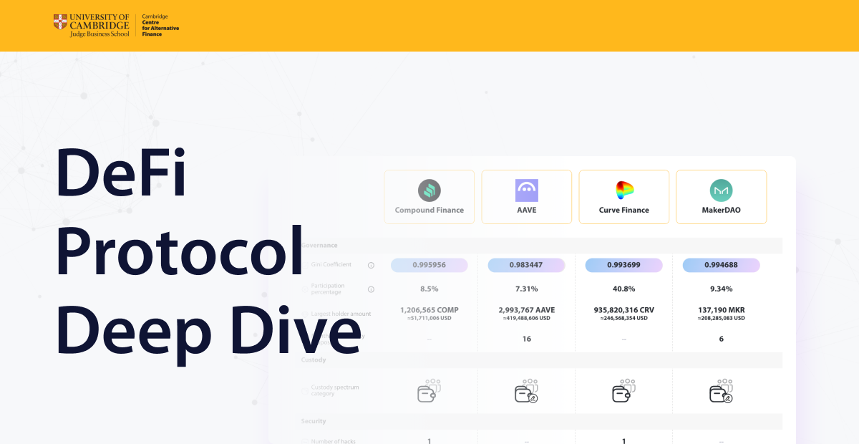Image resolution: width=859 pixels, height=444 pixels.
Task: Click the Gini Coefficient row label
Action: [331, 265]
